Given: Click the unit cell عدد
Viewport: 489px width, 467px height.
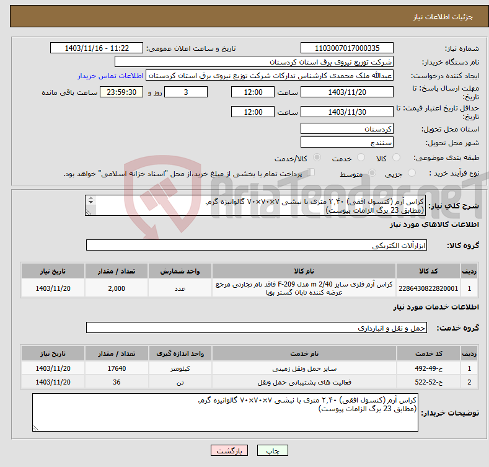Looking at the screenshot, I should point(180,288).
